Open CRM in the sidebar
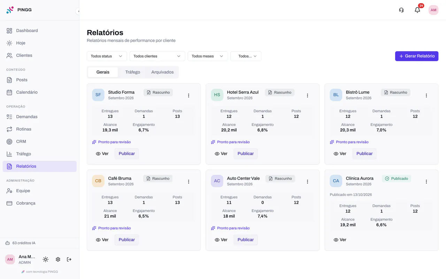The height and width of the screenshot is (279, 446). [x=39, y=142]
